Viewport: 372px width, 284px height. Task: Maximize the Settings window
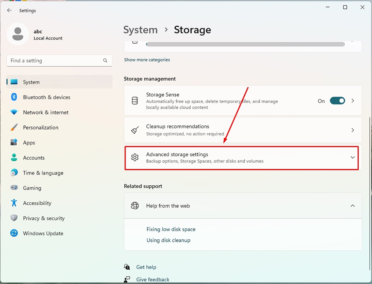point(345,7)
